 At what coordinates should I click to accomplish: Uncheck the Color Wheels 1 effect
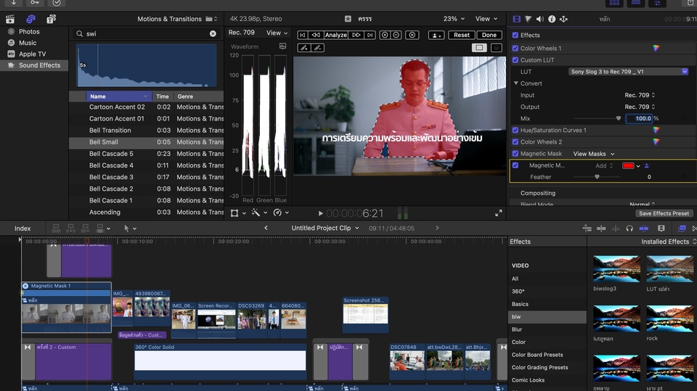[515, 49]
